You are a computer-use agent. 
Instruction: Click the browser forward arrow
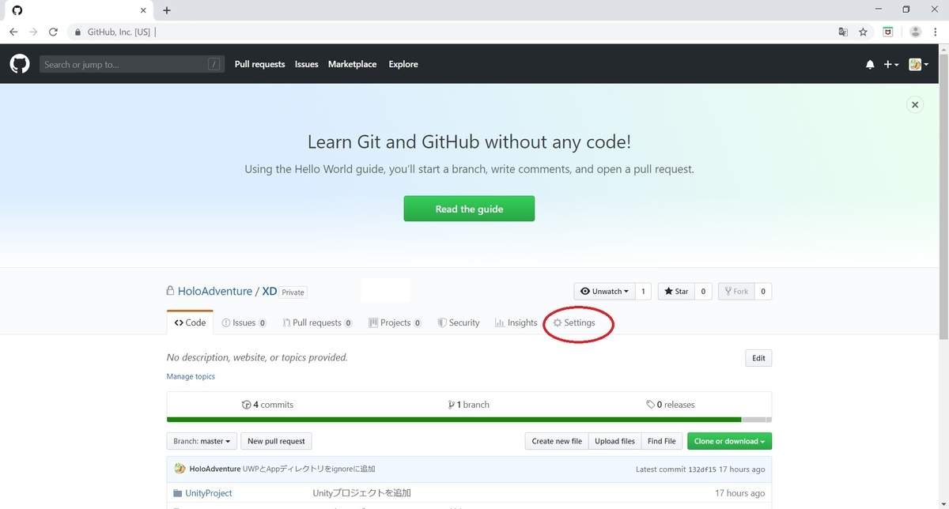click(33, 32)
